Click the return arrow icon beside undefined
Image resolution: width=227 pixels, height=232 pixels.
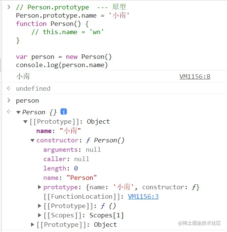click(9, 88)
